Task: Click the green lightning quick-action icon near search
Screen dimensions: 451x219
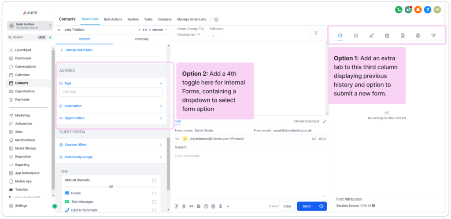Action: coord(50,37)
